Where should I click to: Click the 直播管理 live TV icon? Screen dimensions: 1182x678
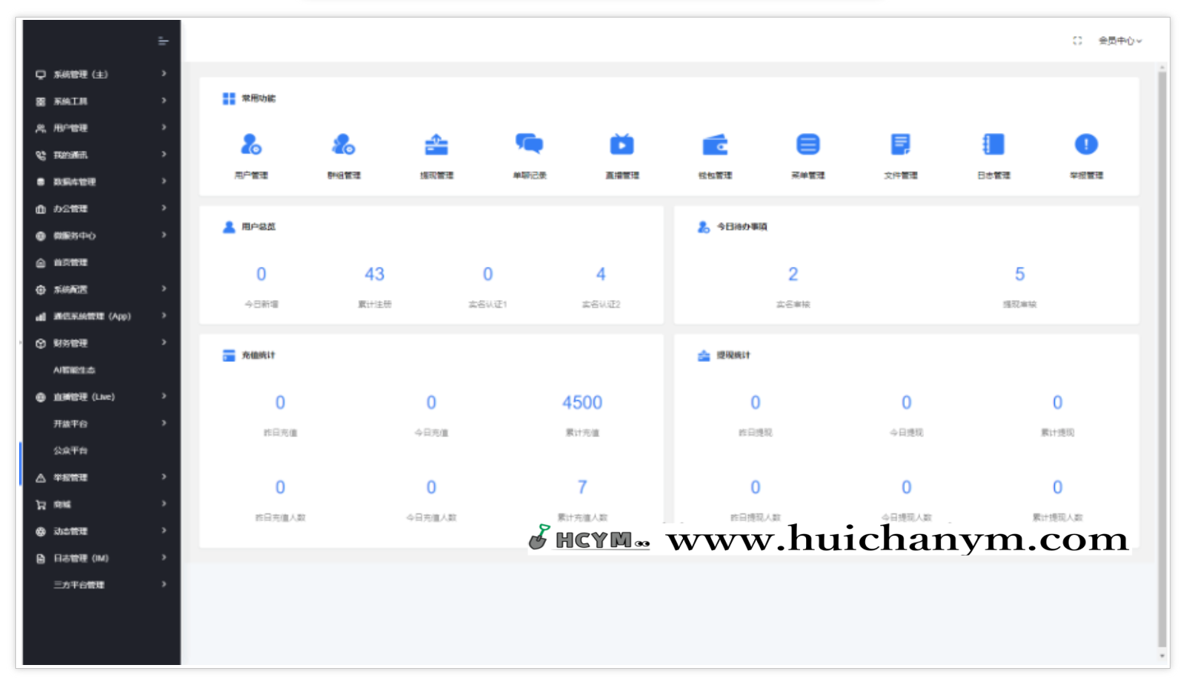click(622, 145)
